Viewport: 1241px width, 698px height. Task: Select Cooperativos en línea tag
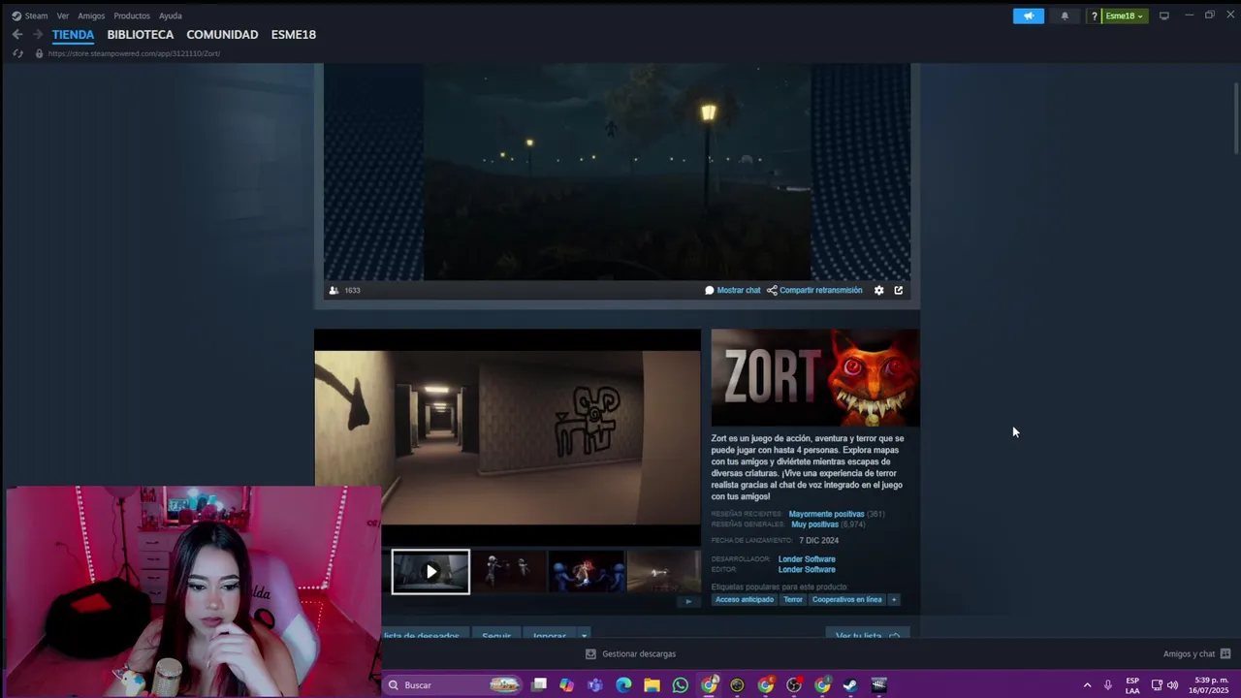point(847,599)
